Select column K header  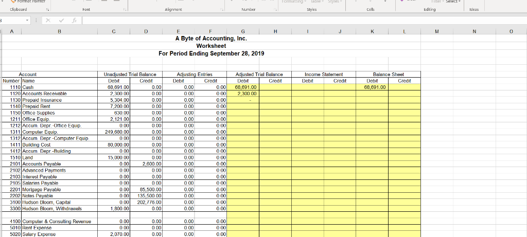tap(372, 31)
